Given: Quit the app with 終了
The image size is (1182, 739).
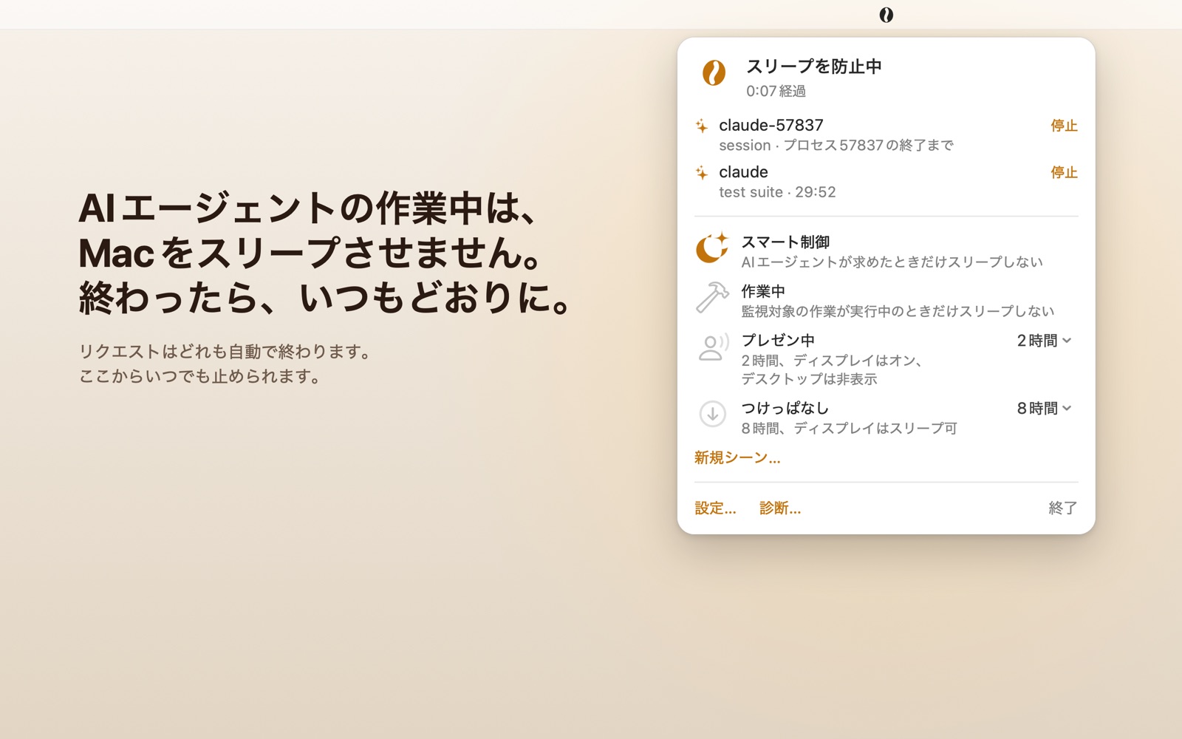Looking at the screenshot, I should point(1063,508).
